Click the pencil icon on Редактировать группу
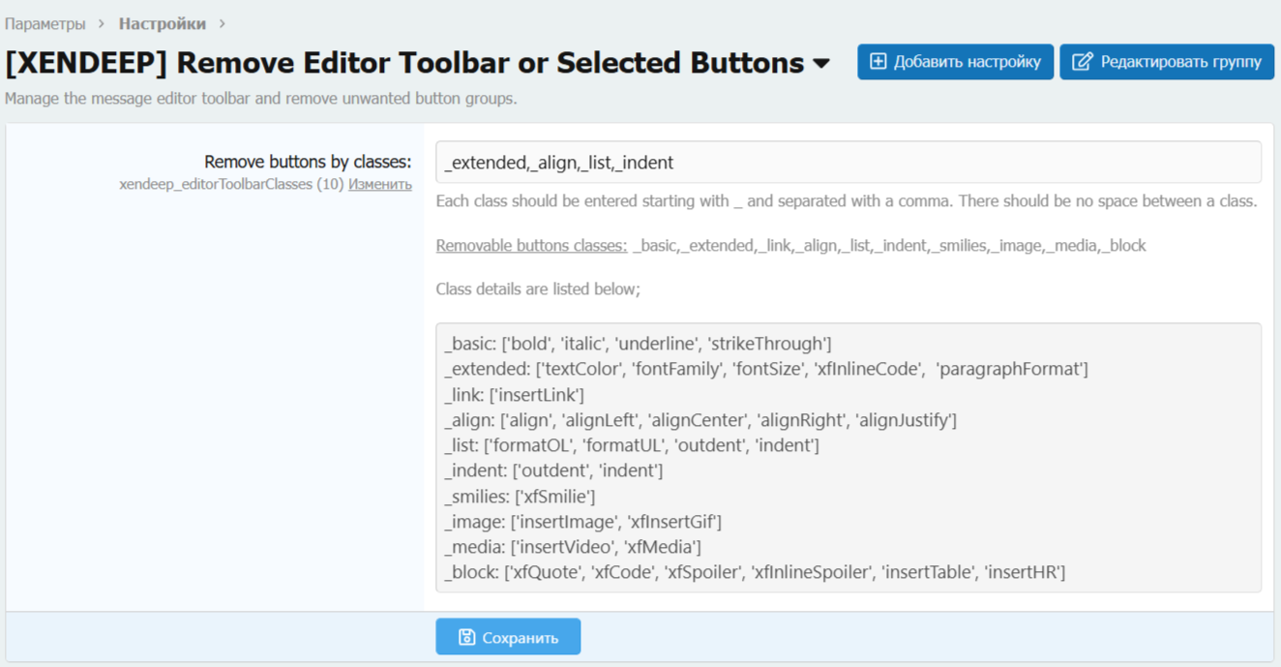The height and width of the screenshot is (667, 1281). pyautogui.click(x=1082, y=62)
